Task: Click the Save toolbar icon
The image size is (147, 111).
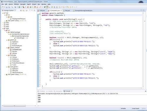Action: [7, 7]
